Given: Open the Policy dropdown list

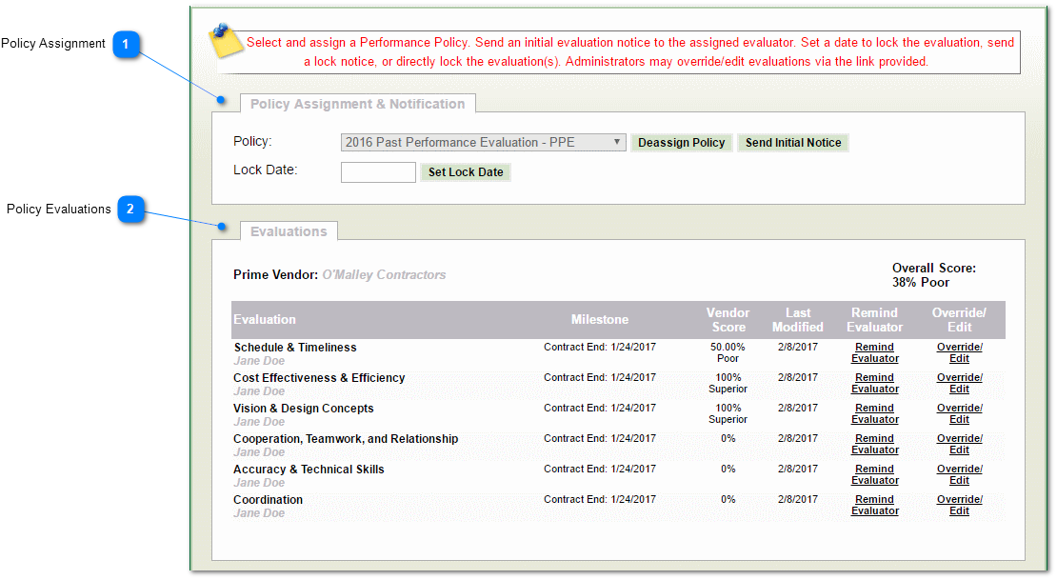Looking at the screenshot, I should (x=483, y=143).
